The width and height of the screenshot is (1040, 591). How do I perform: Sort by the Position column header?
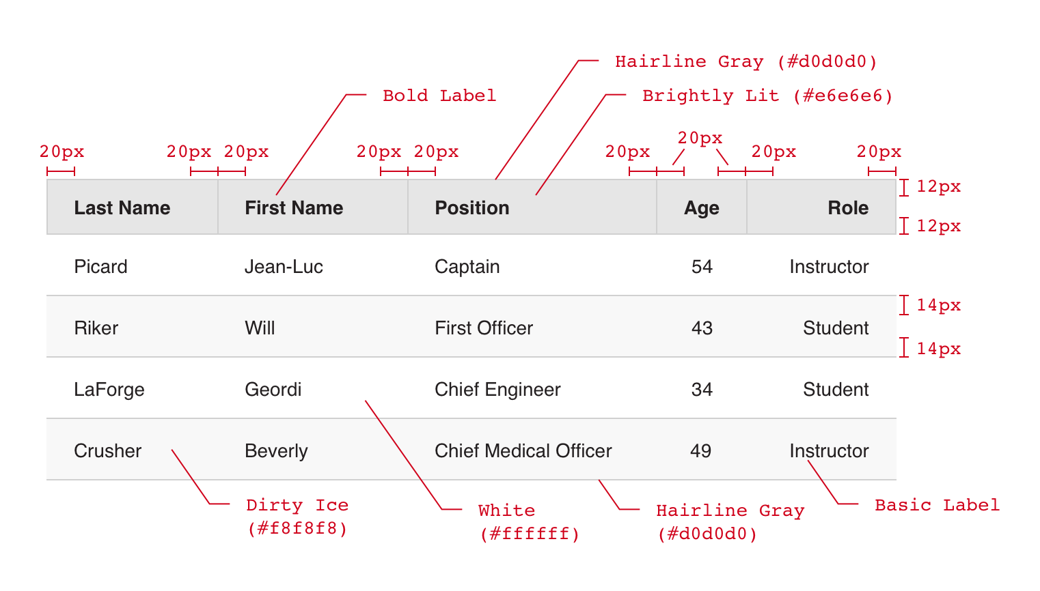(x=472, y=207)
